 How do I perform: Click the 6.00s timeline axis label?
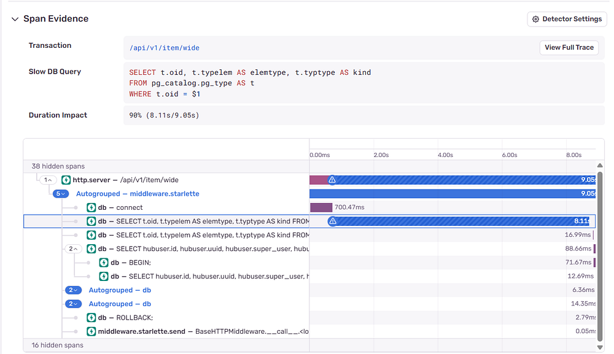click(510, 155)
